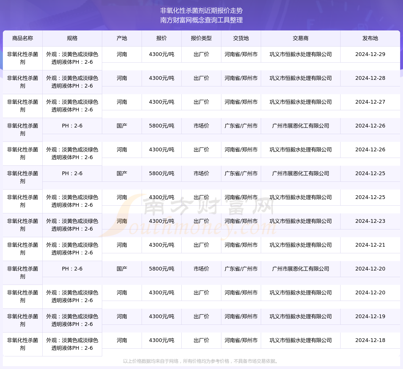Select the date cell 2024-12-18
The height and width of the screenshot is (369, 403).
370,340
